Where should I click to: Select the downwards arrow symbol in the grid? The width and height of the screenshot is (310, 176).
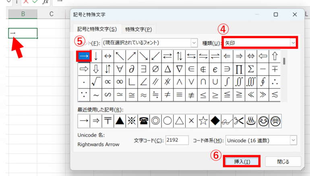(96, 56)
